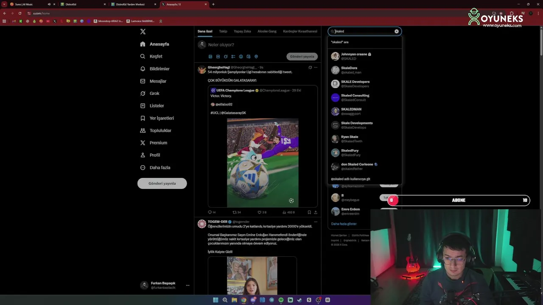Image resolution: width=543 pixels, height=305 pixels.
Task: Select Skaled Consulting search result
Action: pos(364,97)
